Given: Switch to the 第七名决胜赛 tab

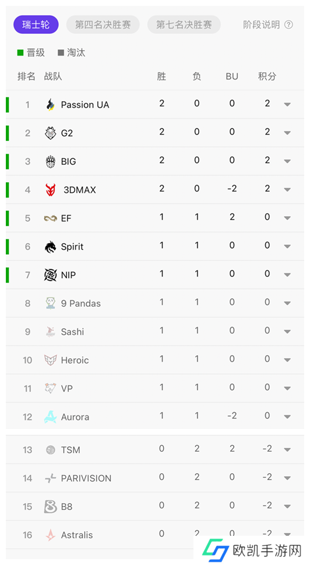Looking at the screenshot, I should pyautogui.click(x=184, y=25).
